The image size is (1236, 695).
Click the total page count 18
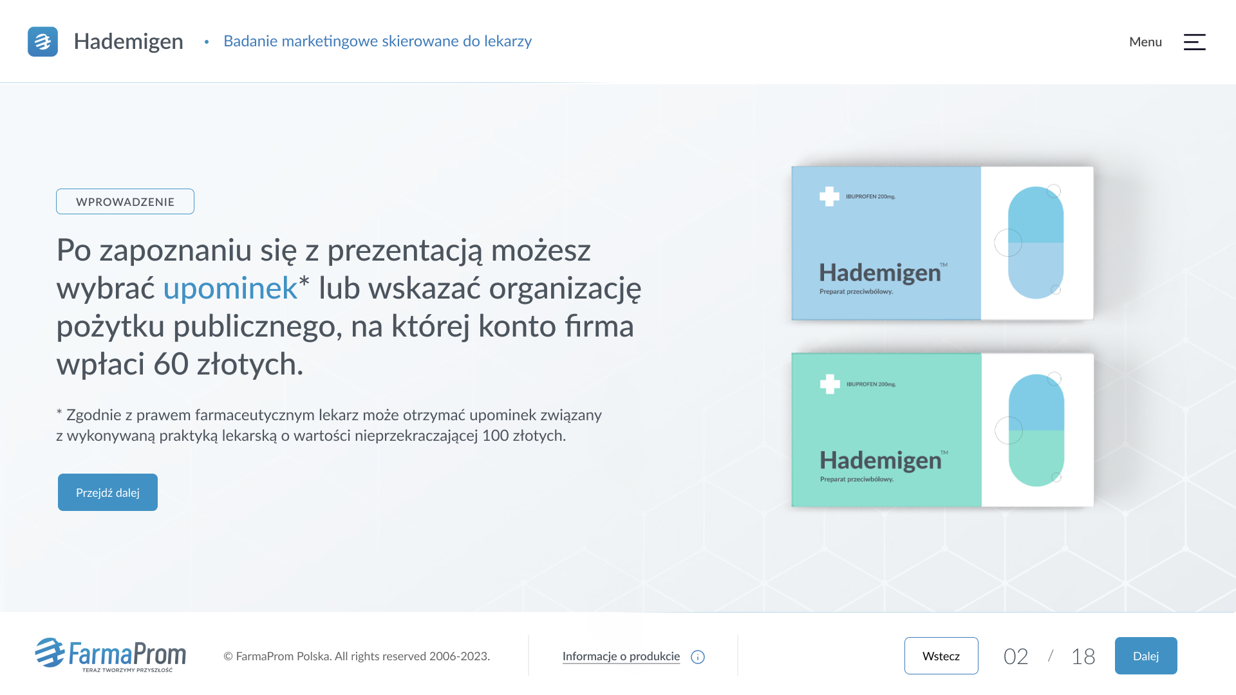[x=1083, y=656]
